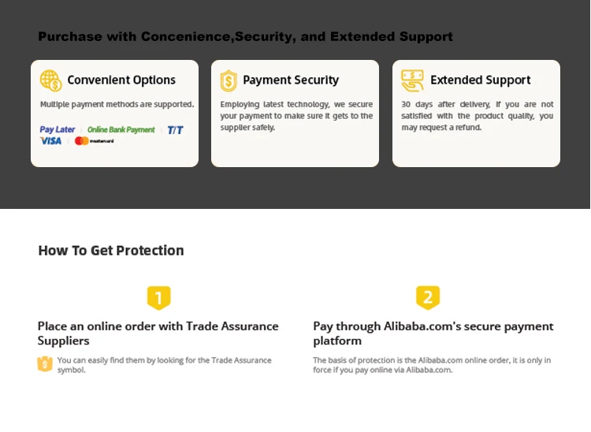Open the Payment Security card title
Screen dimensions: 591x432
(291, 80)
